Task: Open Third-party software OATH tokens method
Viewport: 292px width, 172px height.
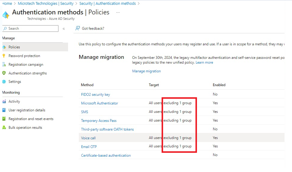Action: pos(107,129)
